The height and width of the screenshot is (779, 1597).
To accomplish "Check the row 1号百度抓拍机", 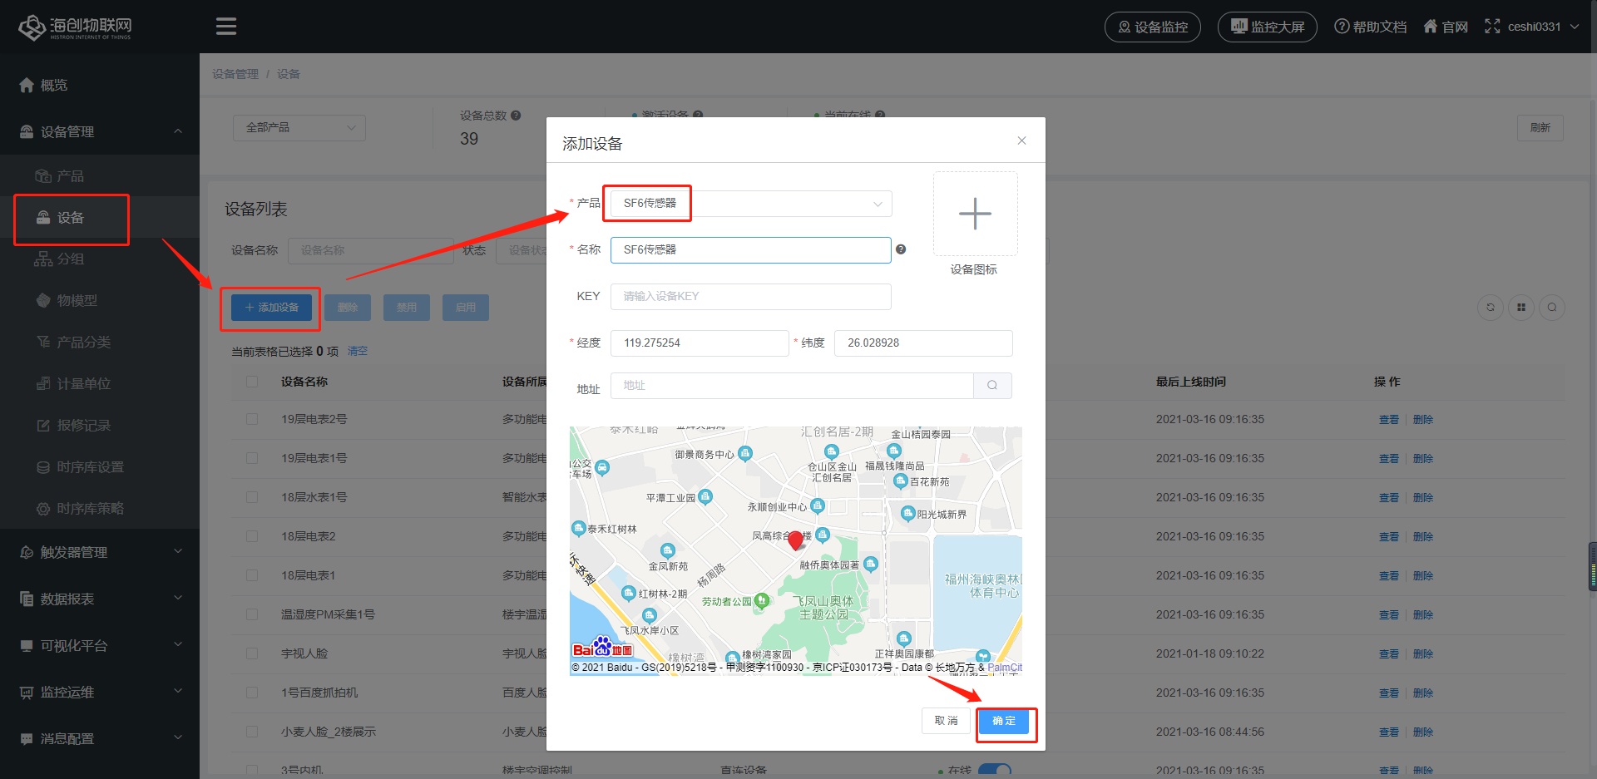I will click(x=252, y=693).
